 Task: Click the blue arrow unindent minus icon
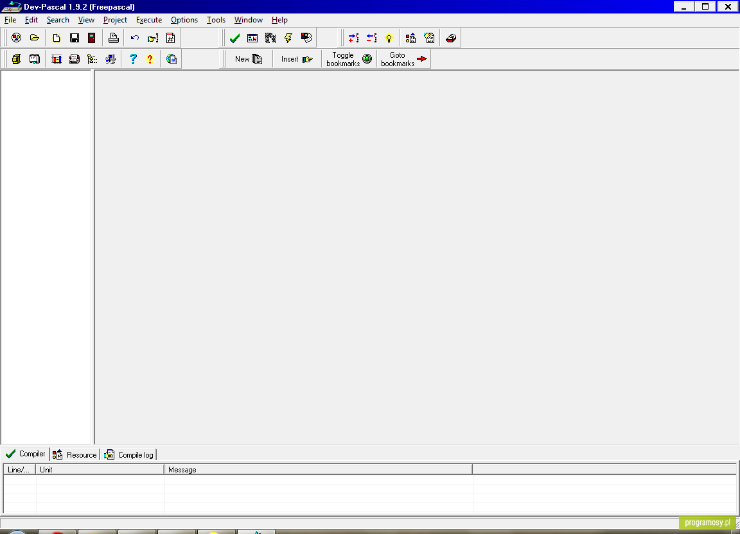pos(371,38)
